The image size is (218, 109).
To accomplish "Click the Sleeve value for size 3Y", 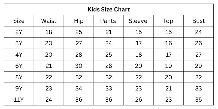I will click(x=138, y=43).
